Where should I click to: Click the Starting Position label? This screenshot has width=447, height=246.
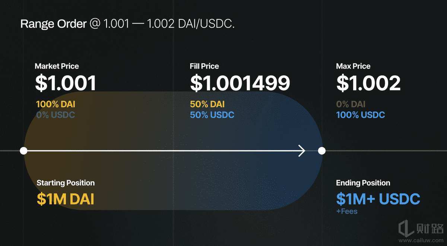coord(66,183)
